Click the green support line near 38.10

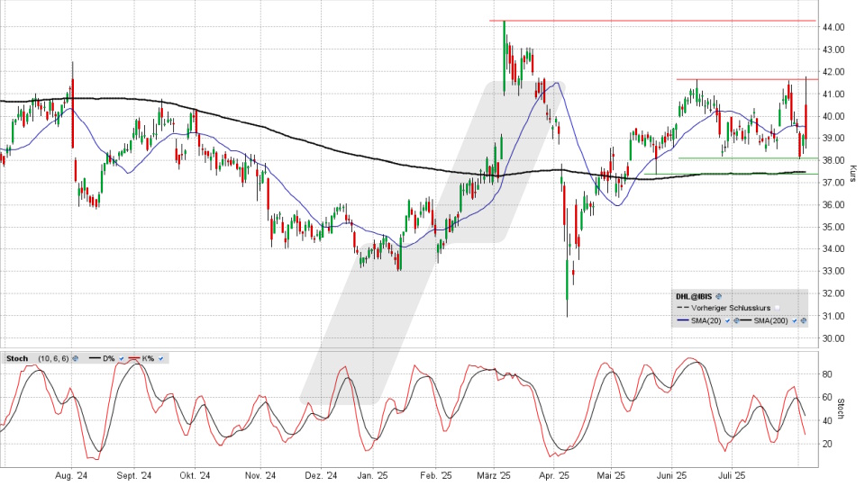748,158
